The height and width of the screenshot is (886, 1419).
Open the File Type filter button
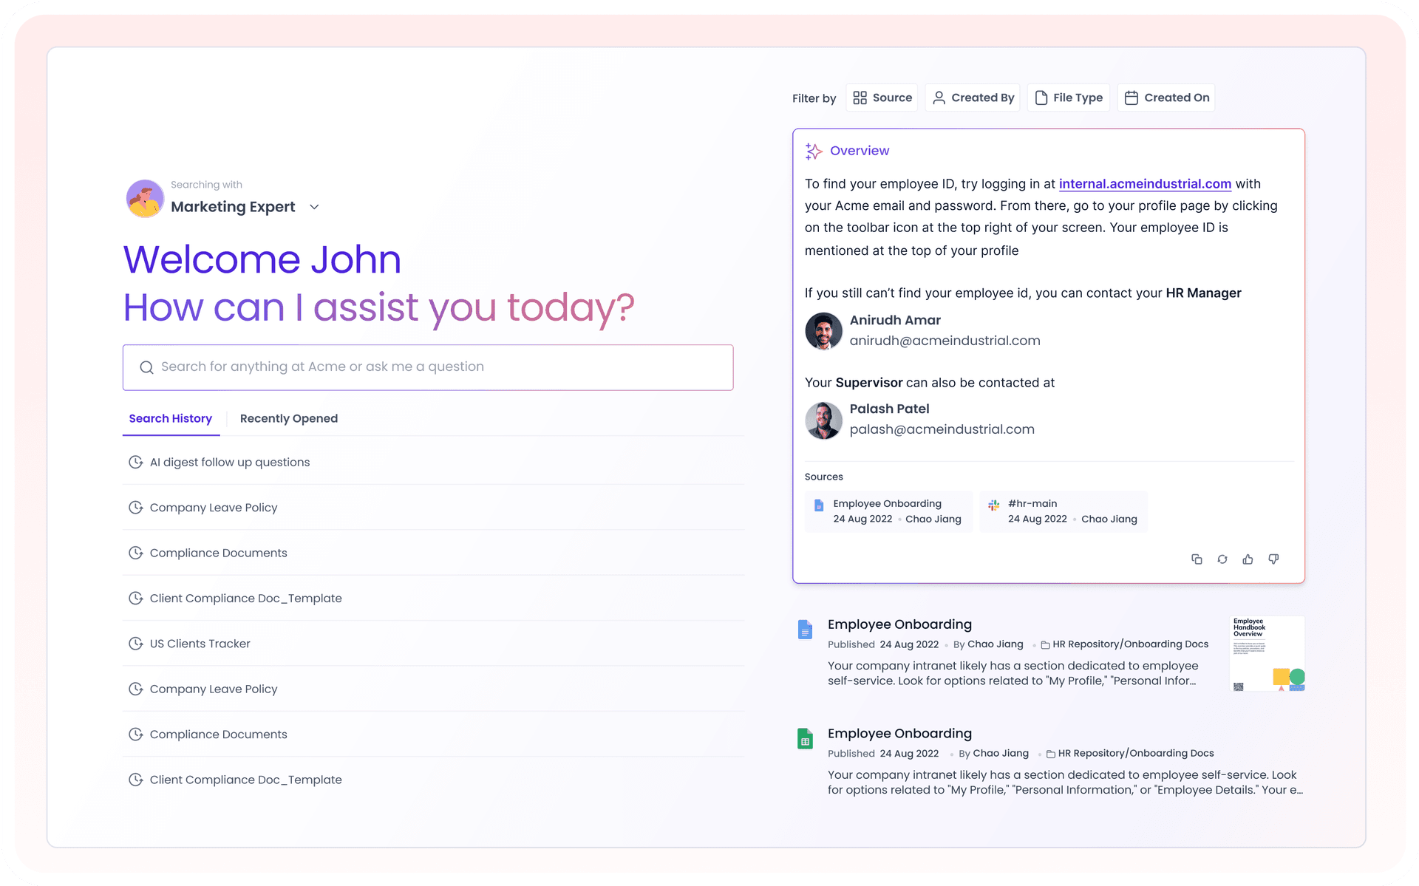coord(1068,97)
